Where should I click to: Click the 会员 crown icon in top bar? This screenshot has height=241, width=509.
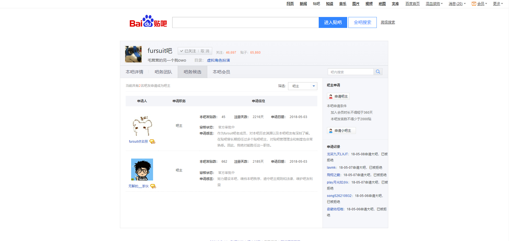tap(474, 4)
